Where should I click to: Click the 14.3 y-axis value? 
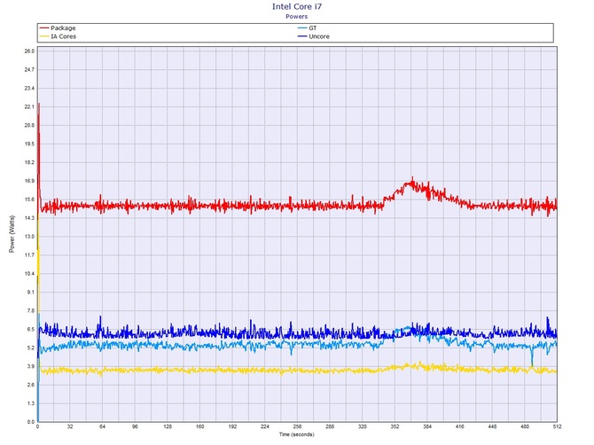click(29, 218)
